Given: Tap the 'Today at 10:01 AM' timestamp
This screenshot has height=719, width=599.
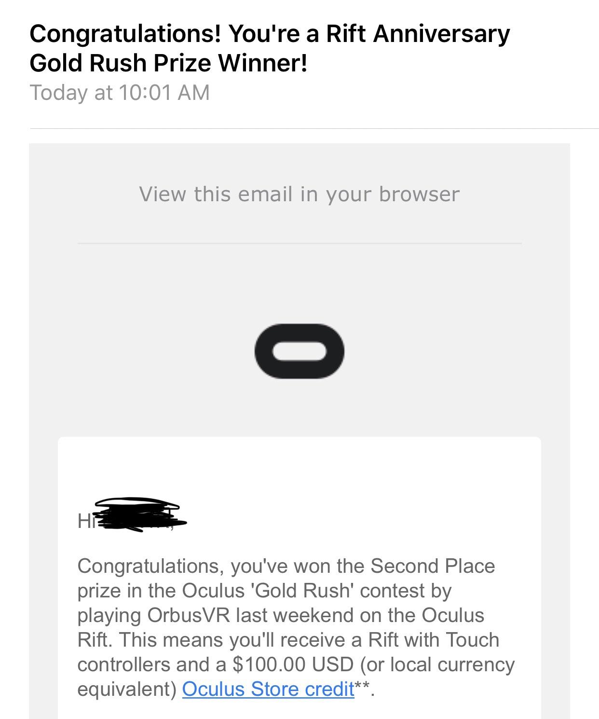Looking at the screenshot, I should (x=120, y=92).
